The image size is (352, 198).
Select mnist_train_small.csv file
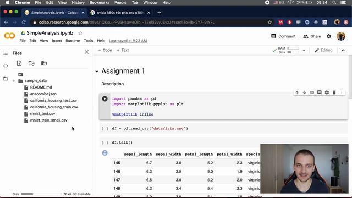click(x=48, y=120)
